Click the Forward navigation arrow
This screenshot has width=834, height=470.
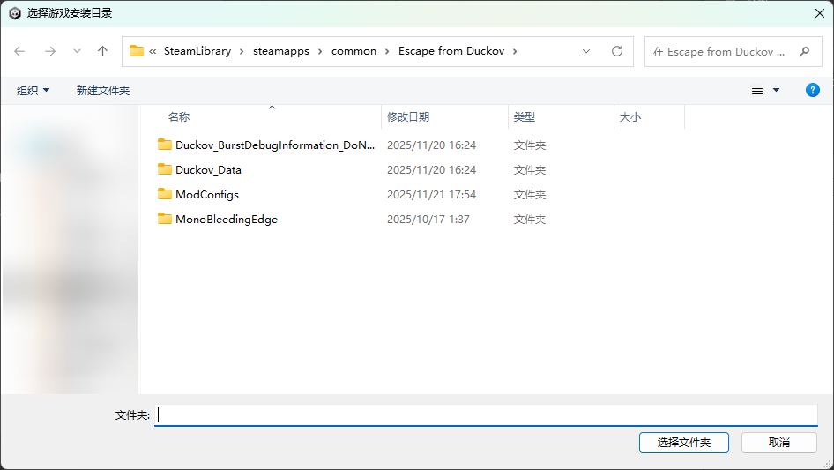(49, 51)
